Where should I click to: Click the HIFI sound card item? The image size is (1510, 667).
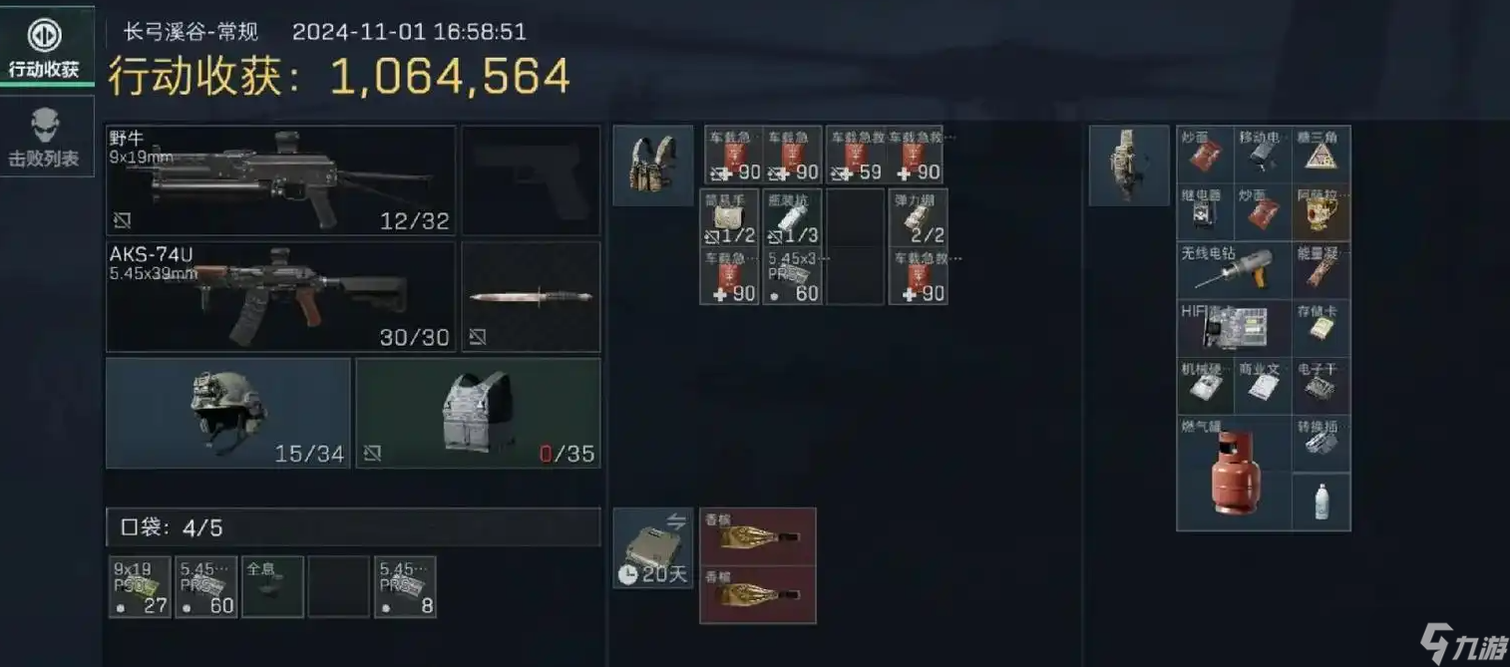1235,329
